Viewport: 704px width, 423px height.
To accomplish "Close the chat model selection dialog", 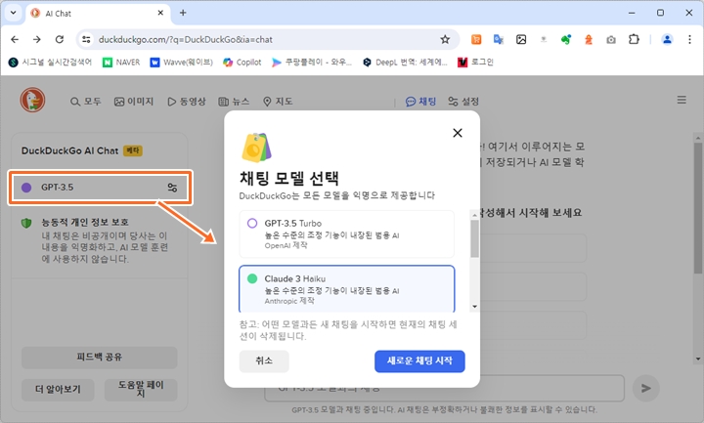I will (x=457, y=133).
